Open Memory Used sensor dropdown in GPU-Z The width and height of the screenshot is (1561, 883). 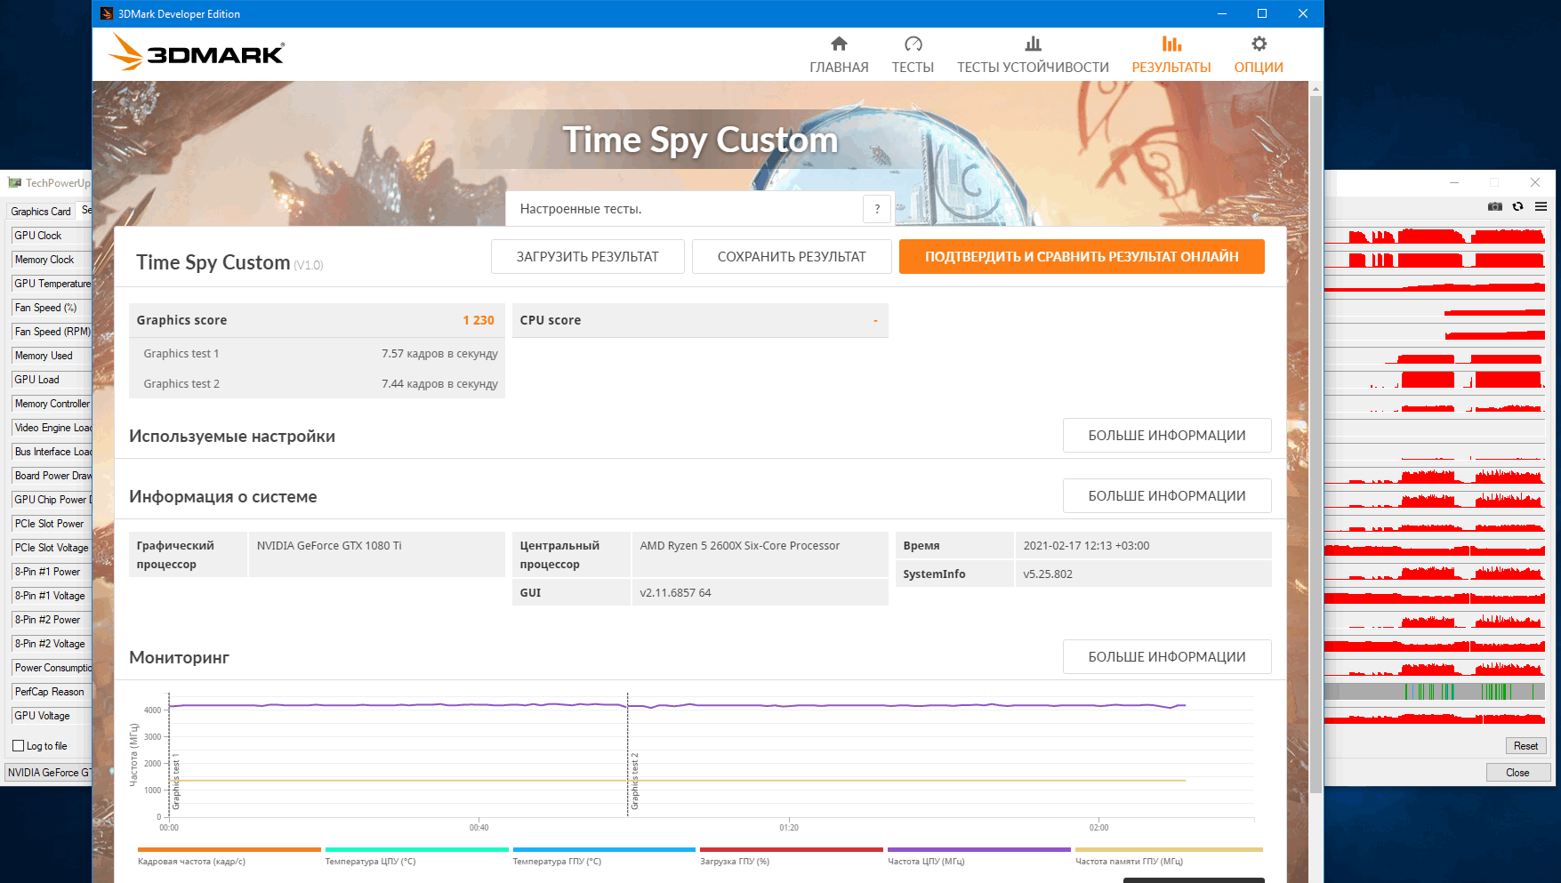click(52, 356)
